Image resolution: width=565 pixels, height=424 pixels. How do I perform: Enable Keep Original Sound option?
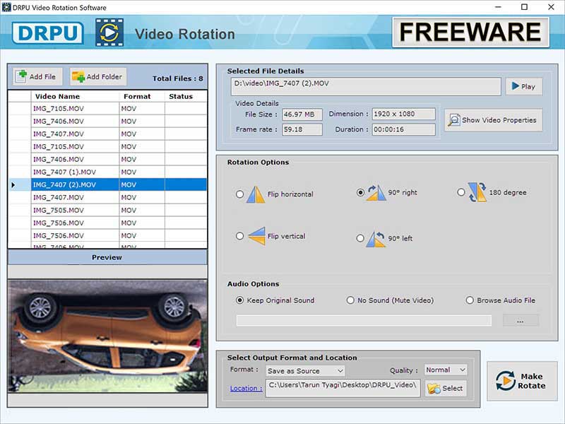tap(239, 300)
